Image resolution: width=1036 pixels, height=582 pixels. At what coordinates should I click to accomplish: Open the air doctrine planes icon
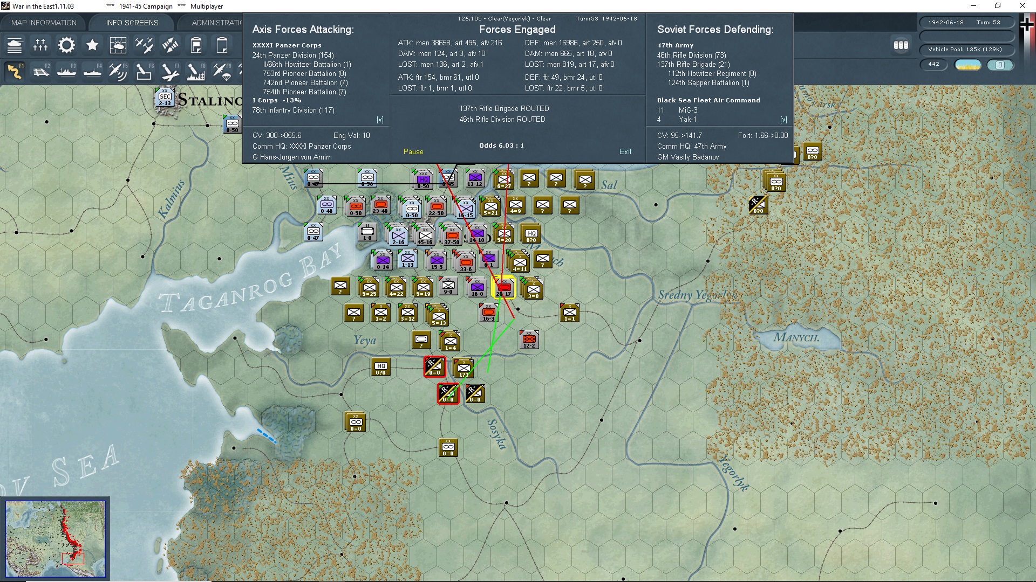144,45
